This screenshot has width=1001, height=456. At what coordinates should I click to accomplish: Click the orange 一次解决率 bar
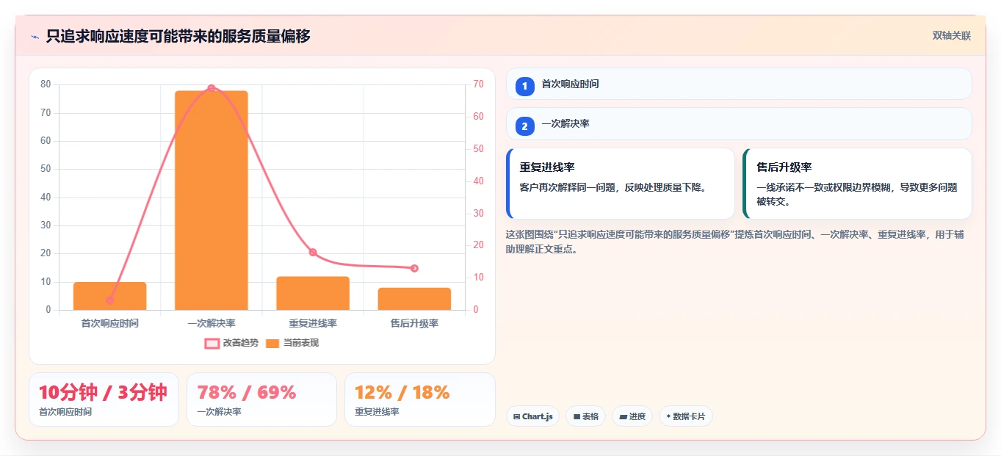tap(212, 200)
